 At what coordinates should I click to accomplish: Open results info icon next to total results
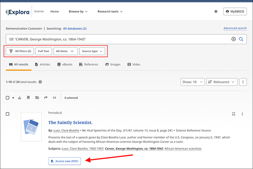coord(40,82)
